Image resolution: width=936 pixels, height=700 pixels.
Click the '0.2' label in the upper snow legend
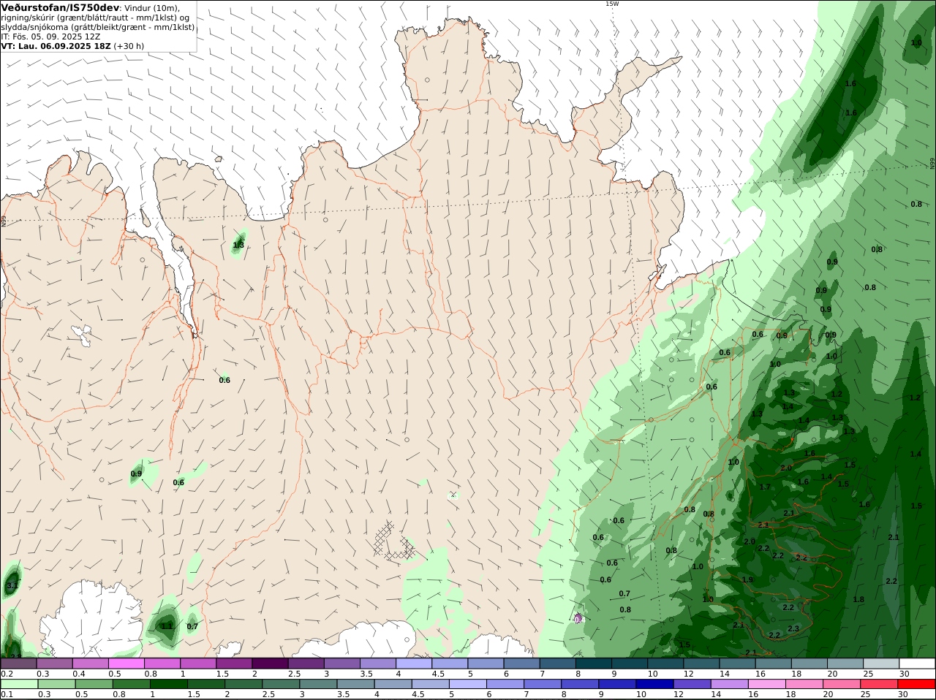click(7, 674)
